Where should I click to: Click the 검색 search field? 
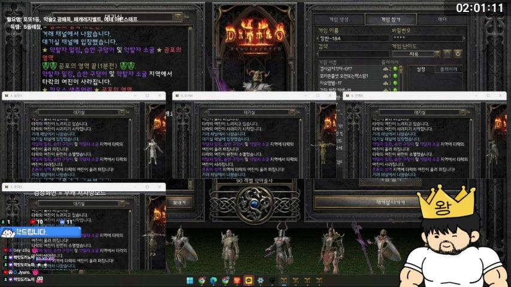353,54
